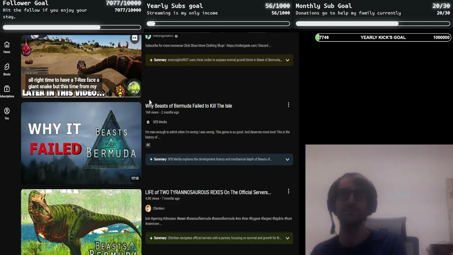Click the CC badge on the T-Rex snake thumbnail

(x=134, y=38)
